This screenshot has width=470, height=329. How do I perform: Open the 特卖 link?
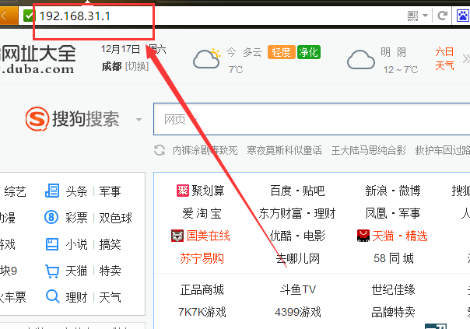(x=110, y=271)
